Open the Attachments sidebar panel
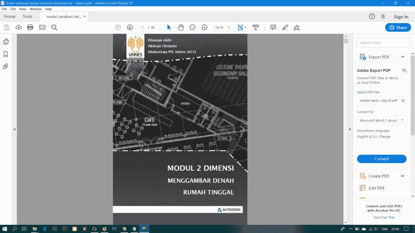This screenshot has width=415, height=233. pyautogui.click(x=6, y=66)
